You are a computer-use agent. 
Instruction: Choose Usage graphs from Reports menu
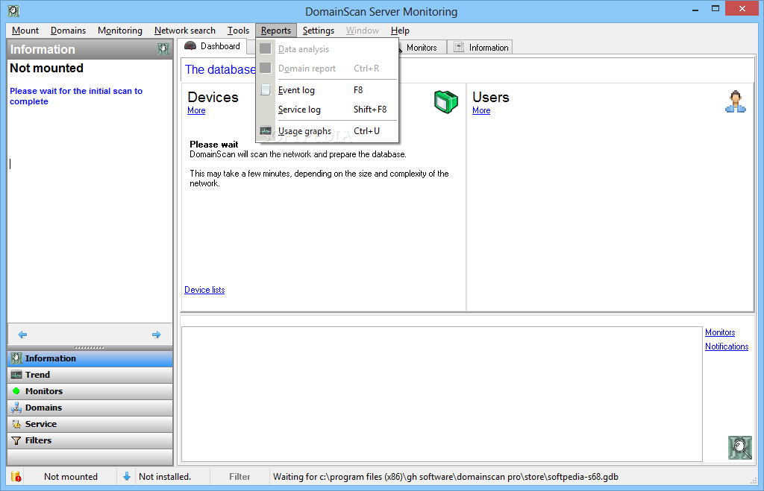click(x=327, y=131)
